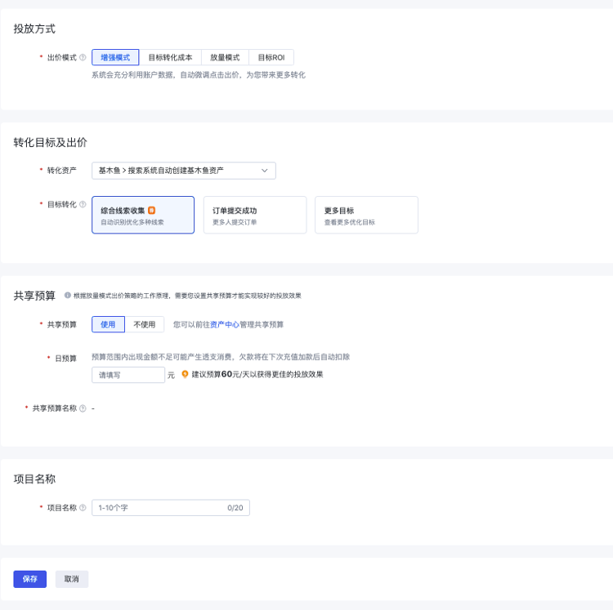613x610 pixels.
Task: Select 目标转化成本 bidding mode
Action: (170, 58)
